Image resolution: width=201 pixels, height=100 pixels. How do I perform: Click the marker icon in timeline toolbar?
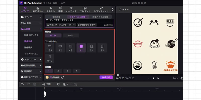coord(58,84)
